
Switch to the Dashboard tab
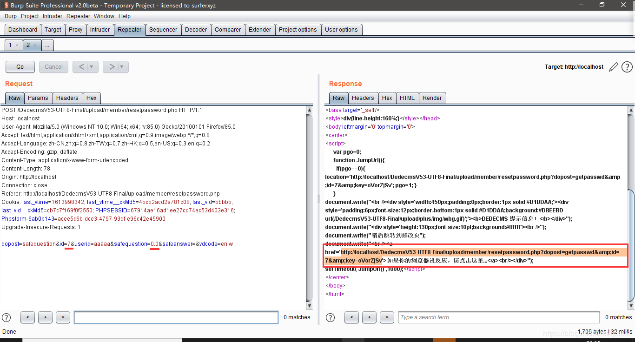point(23,30)
